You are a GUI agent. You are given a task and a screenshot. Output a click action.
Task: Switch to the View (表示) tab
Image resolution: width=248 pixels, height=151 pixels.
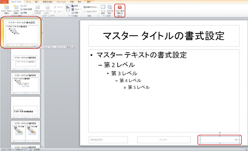[x=79, y=2]
